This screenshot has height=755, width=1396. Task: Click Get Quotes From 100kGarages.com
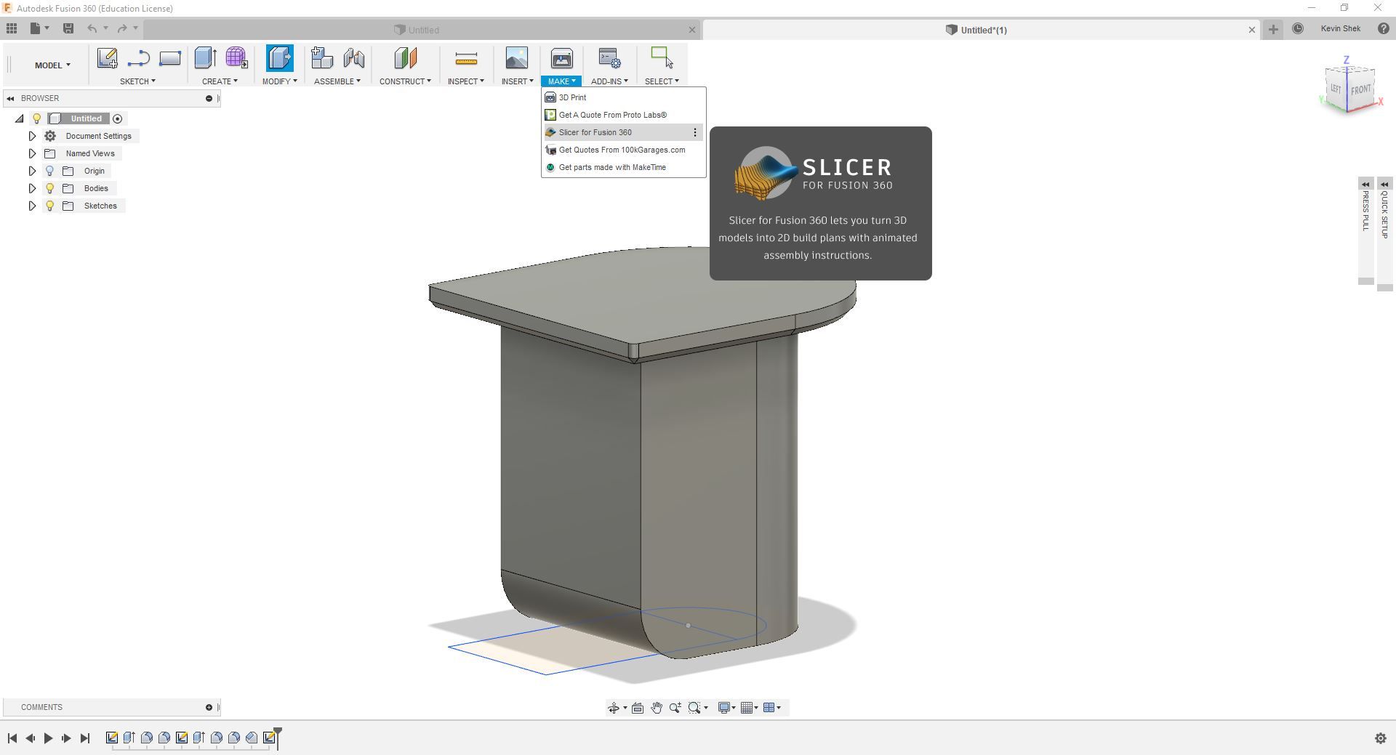pyautogui.click(x=622, y=150)
